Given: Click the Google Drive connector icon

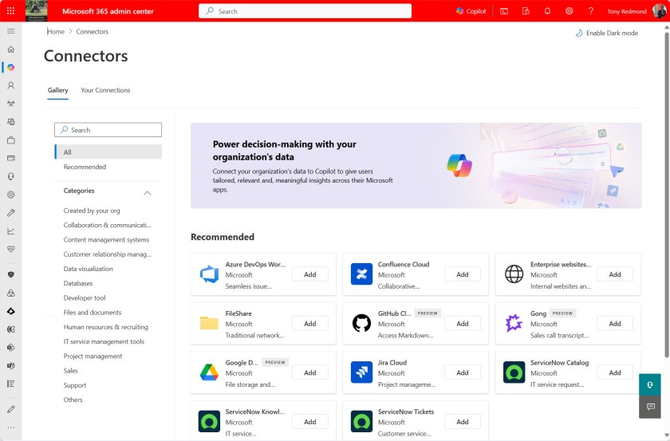Looking at the screenshot, I should [209, 372].
